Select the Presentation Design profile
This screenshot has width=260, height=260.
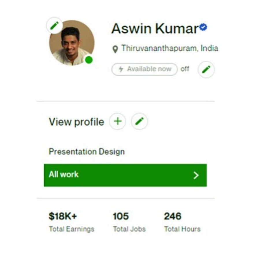87,152
